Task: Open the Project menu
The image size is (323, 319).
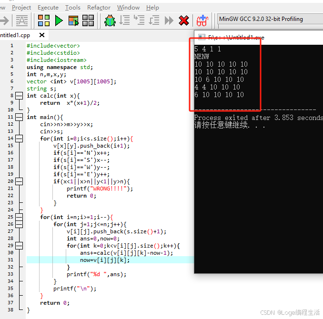Action: click(21, 8)
